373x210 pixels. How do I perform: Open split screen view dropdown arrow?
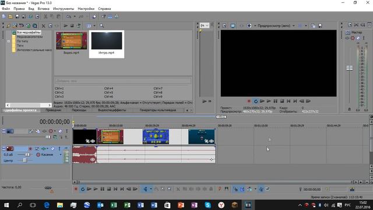click(255, 26)
